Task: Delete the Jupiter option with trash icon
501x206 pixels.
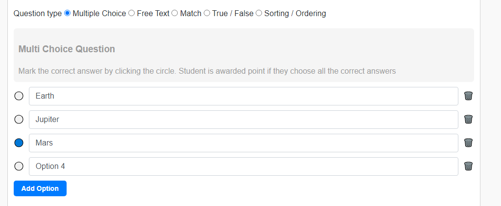Action: click(x=468, y=120)
